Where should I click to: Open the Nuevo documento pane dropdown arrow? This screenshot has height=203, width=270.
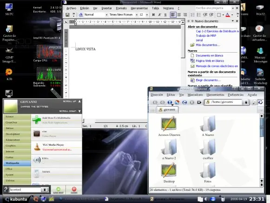[232, 21]
